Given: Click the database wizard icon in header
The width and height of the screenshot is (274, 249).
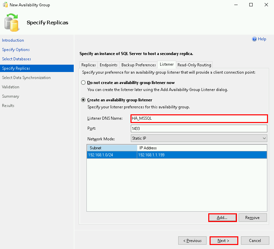Looking at the screenshot, I should coord(12,22).
